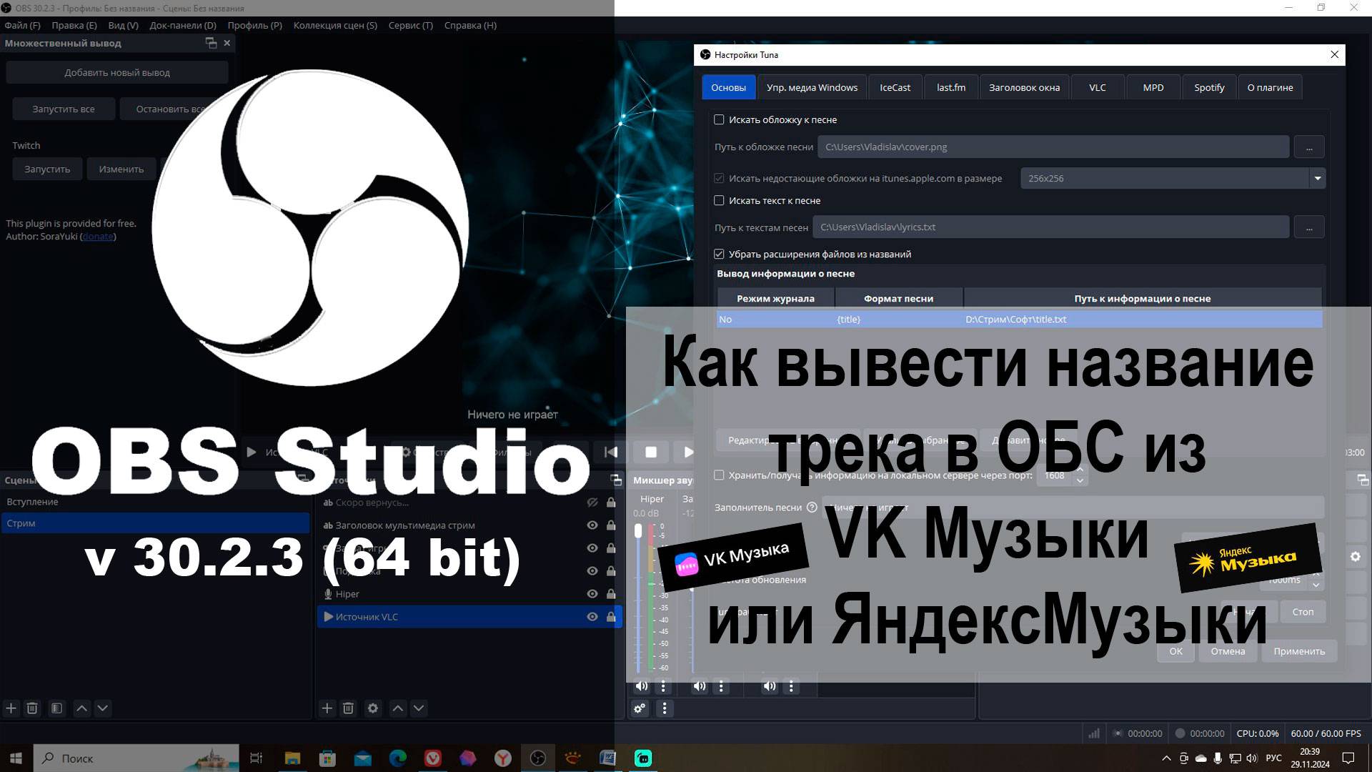1372x772 pixels.
Task: Stop media playback with the square button
Action: (651, 452)
